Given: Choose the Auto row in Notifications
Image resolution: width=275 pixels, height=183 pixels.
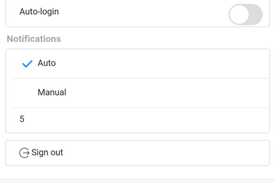Looking at the screenshot, I should 137,64.
